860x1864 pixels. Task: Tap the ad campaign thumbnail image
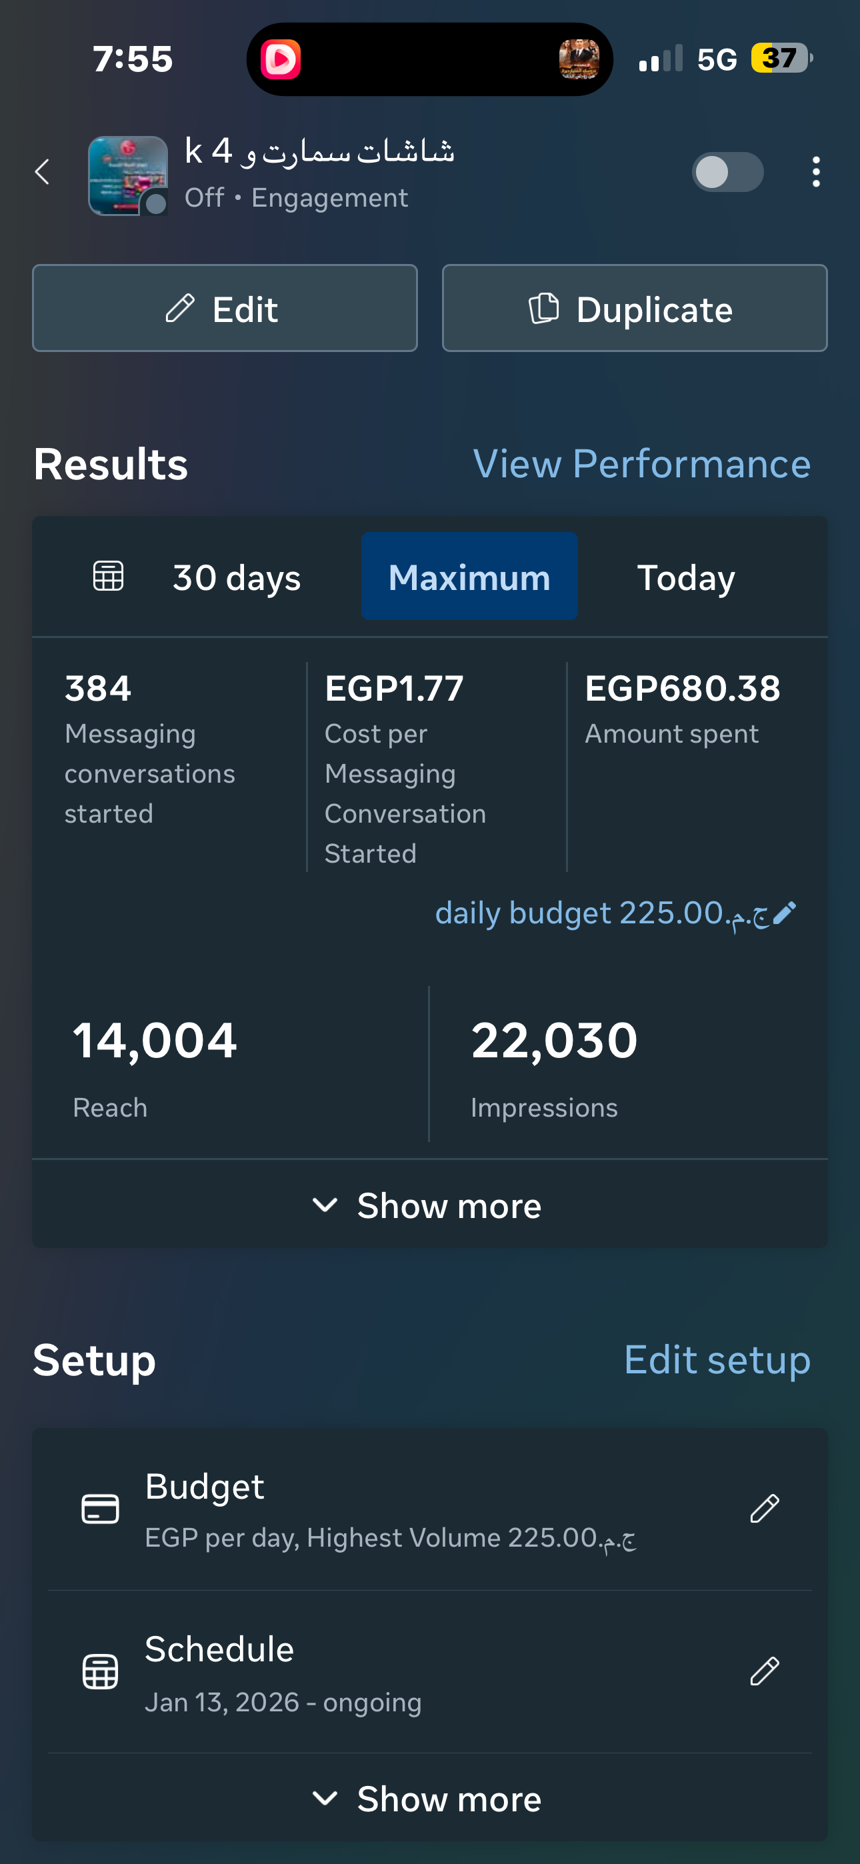pos(128,175)
